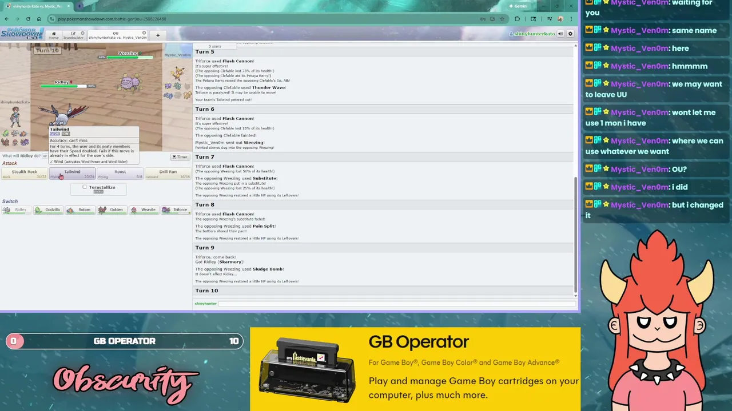The width and height of the screenshot is (732, 411).
Task: Click the '3 users' count label
Action: pos(214,46)
